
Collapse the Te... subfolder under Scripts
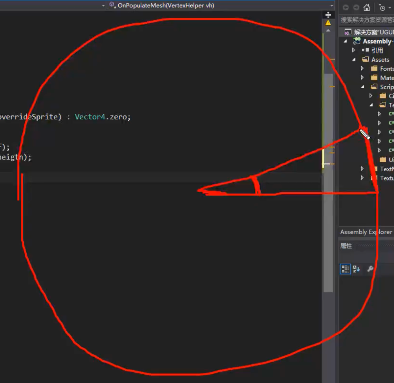click(371, 105)
